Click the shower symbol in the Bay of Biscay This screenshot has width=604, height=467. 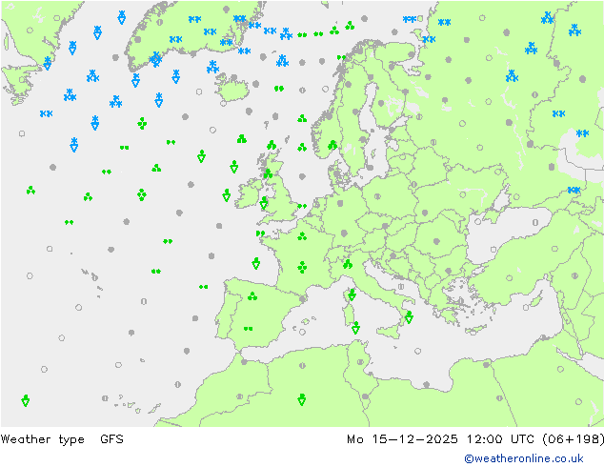pyautogui.click(x=255, y=263)
